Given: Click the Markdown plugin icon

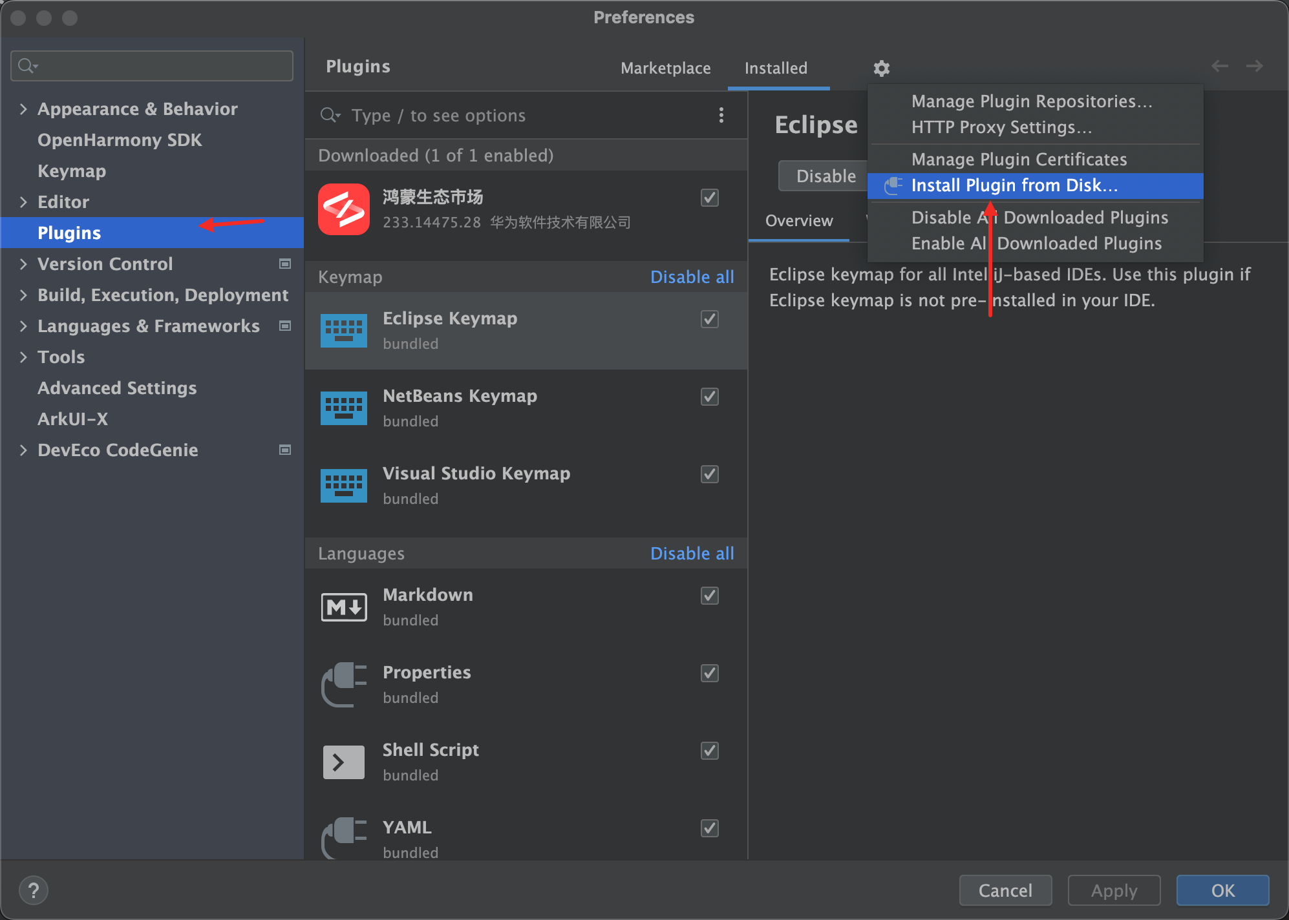Looking at the screenshot, I should tap(344, 607).
